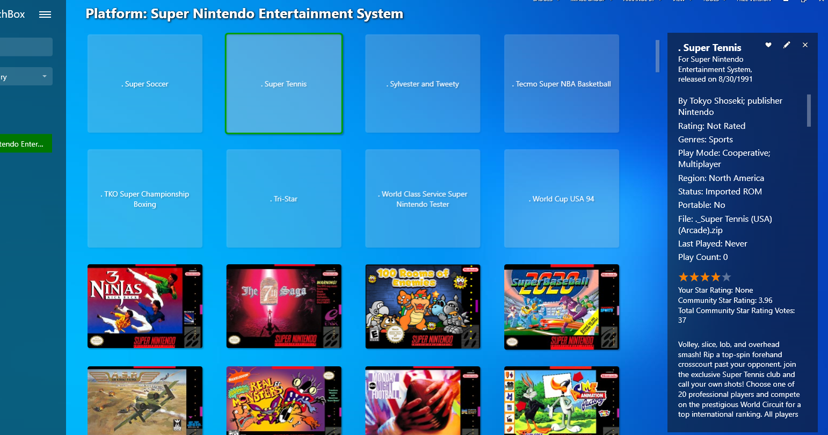Viewport: 828px width, 435px height.
Task: Click 'Rating: Not Rated' in details
Action: click(x=712, y=126)
